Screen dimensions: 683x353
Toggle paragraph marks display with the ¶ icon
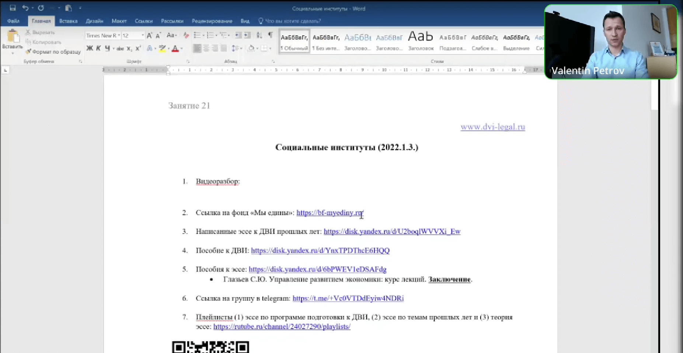pyautogui.click(x=271, y=35)
